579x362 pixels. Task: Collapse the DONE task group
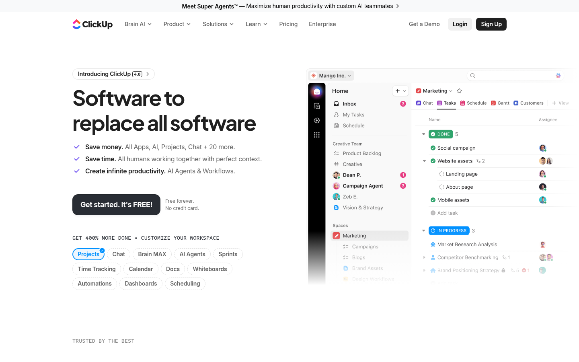(423, 134)
